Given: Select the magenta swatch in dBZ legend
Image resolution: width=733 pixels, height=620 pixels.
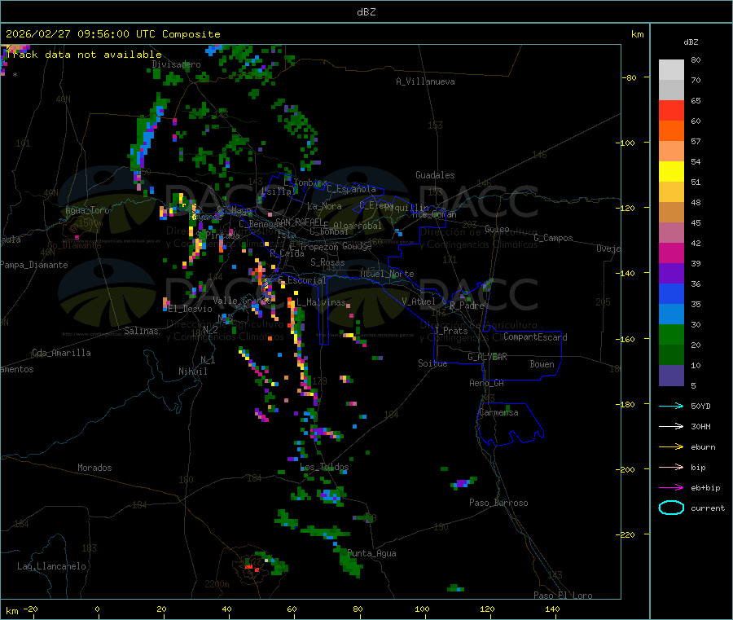Looking at the screenshot, I should pyautogui.click(x=671, y=253).
